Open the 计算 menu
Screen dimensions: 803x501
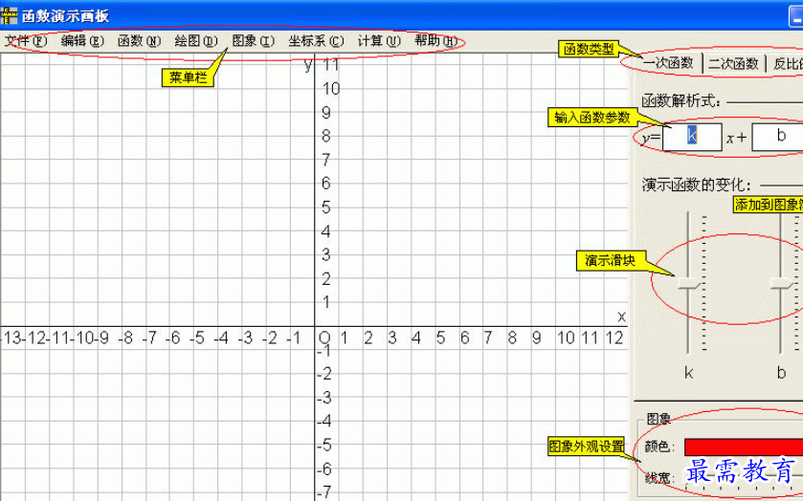click(x=378, y=41)
